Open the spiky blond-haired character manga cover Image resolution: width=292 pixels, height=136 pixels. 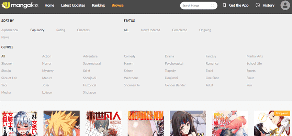[x=61, y=123]
